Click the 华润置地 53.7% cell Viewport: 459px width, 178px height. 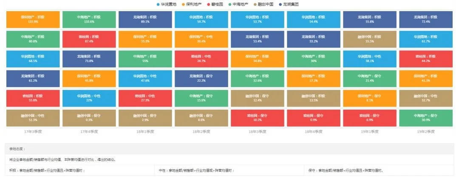pos(258,20)
